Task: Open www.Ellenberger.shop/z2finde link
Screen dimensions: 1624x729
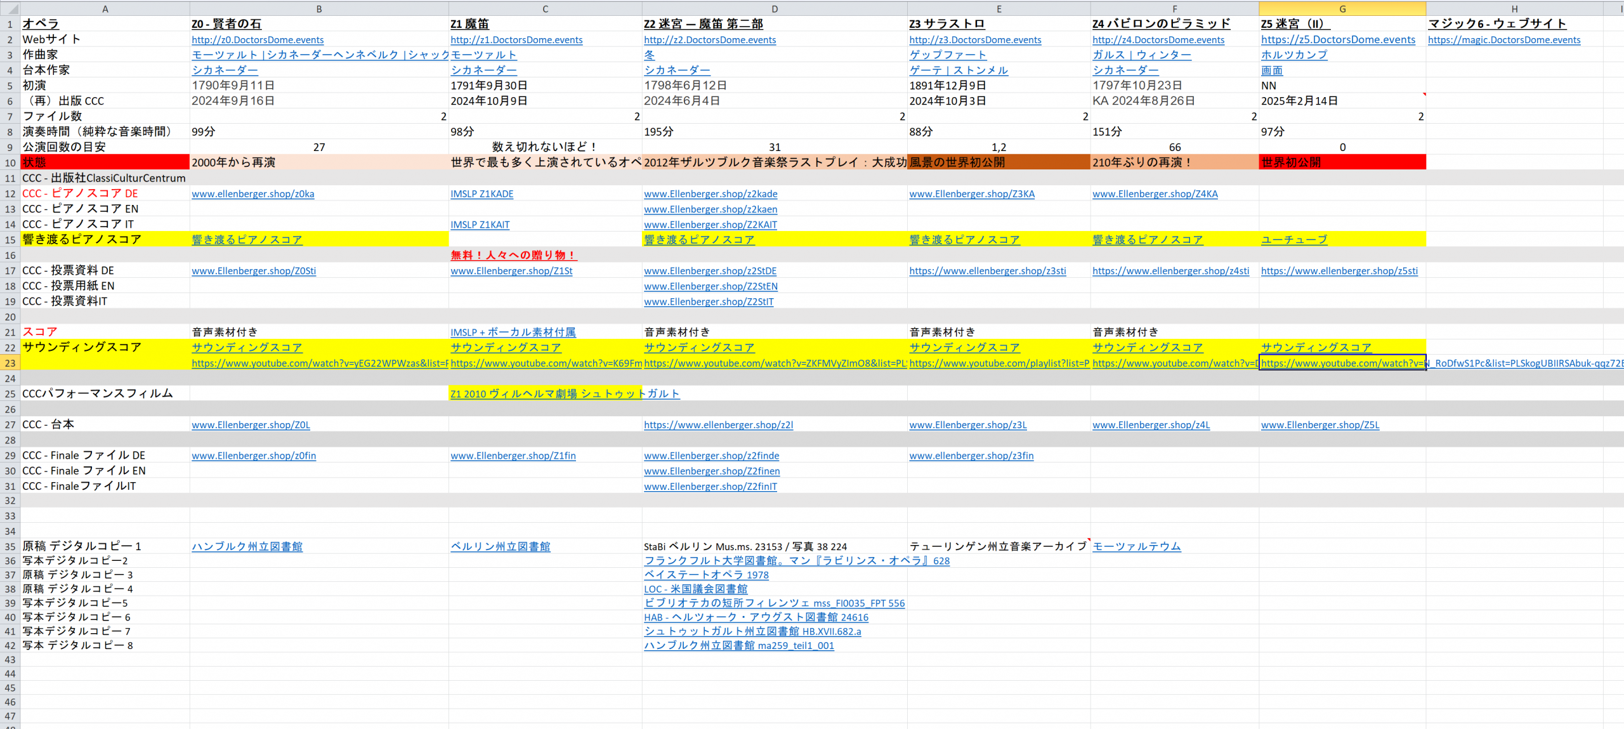Action: 712,456
